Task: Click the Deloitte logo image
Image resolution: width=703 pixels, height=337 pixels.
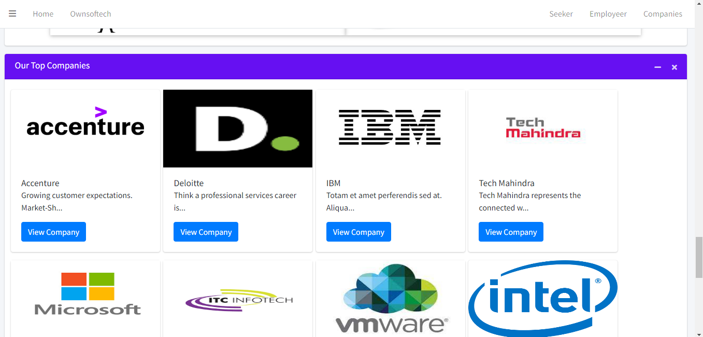Action: click(238, 129)
